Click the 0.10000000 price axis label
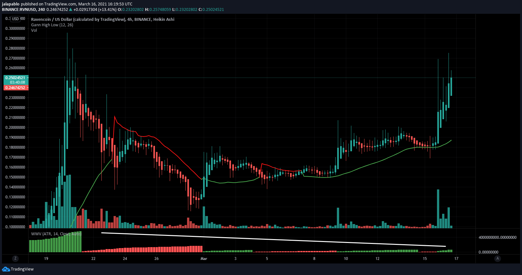This screenshot has width=522, height=275. (15, 227)
